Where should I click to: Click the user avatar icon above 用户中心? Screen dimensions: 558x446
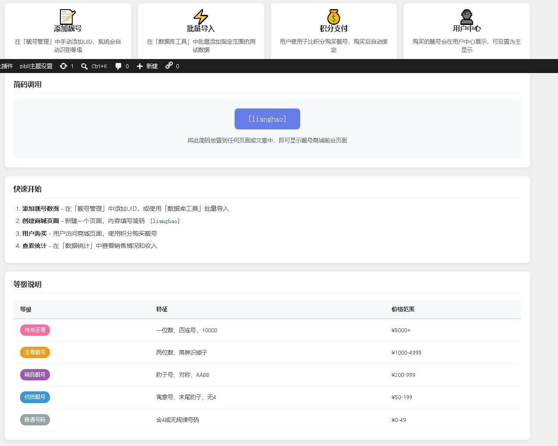pyautogui.click(x=467, y=17)
